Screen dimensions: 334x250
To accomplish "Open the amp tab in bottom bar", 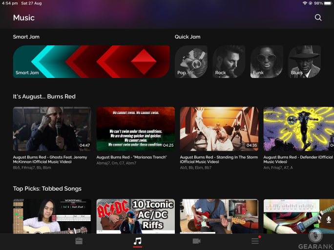I will pyautogui.click(x=79, y=241).
